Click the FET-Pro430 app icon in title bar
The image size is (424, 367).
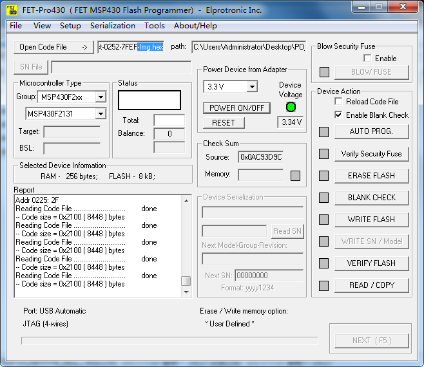12,10
